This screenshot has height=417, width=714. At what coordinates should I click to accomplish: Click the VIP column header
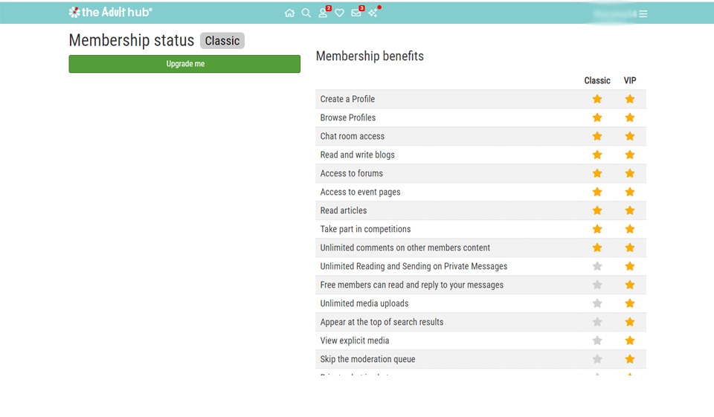[x=630, y=80]
